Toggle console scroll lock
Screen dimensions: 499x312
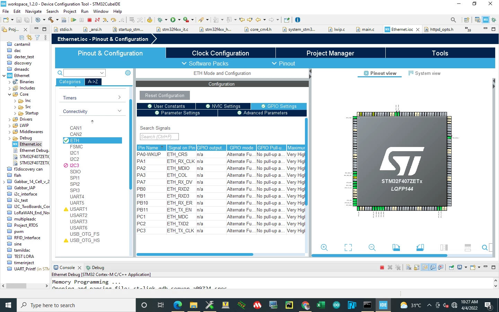coord(417,268)
